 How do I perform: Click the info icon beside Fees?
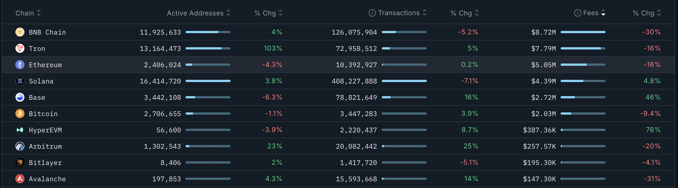(577, 13)
